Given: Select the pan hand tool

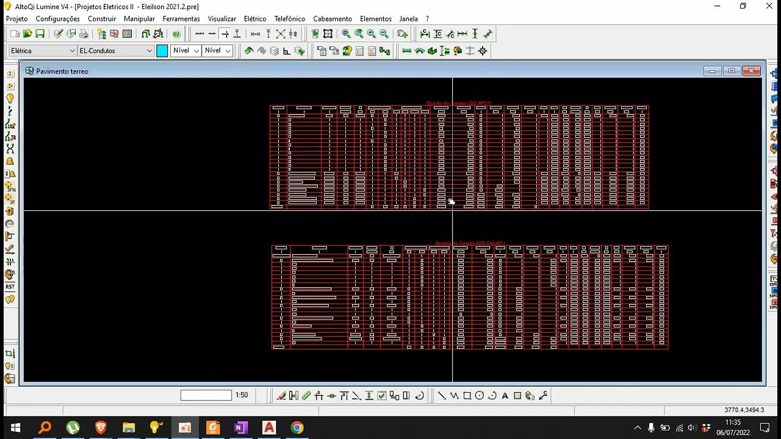Looking at the screenshot, I should click(x=402, y=34).
